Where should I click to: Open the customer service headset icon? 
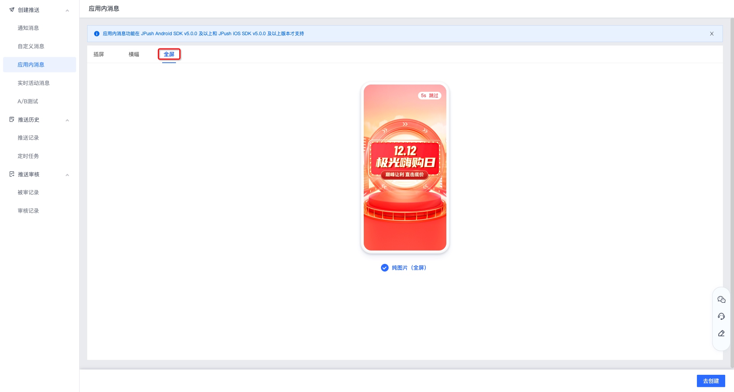coord(721,316)
